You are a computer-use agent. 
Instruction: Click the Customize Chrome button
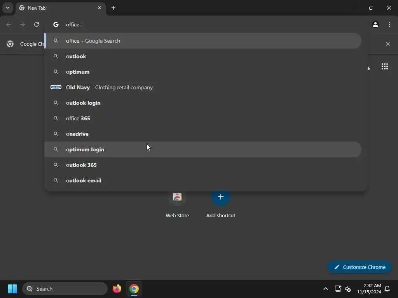coord(360,267)
